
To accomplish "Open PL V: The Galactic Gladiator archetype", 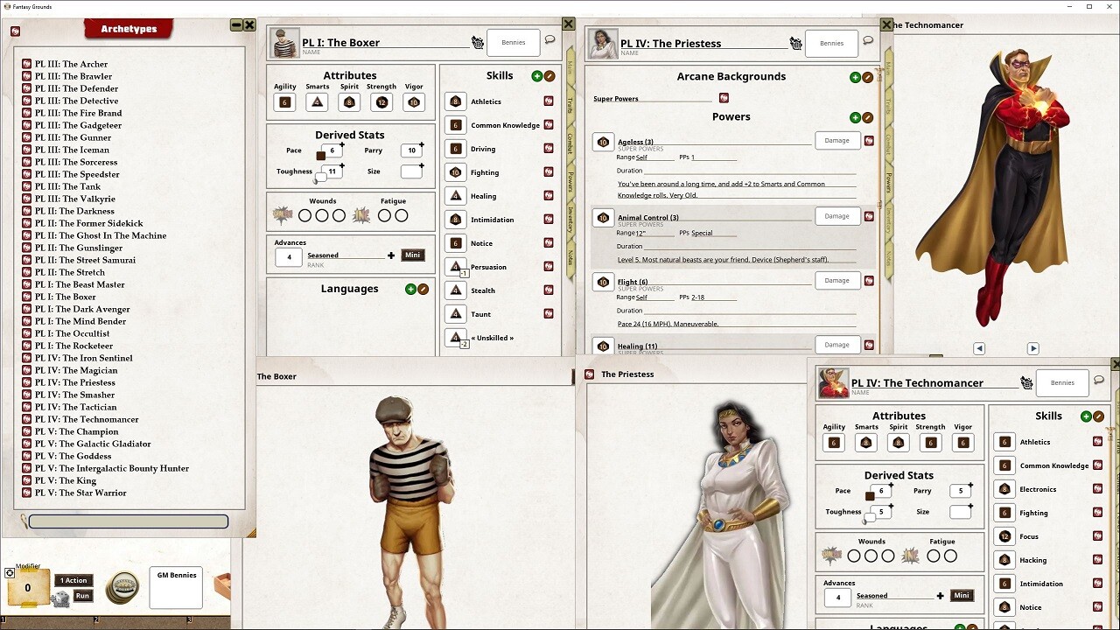I will 93,444.
